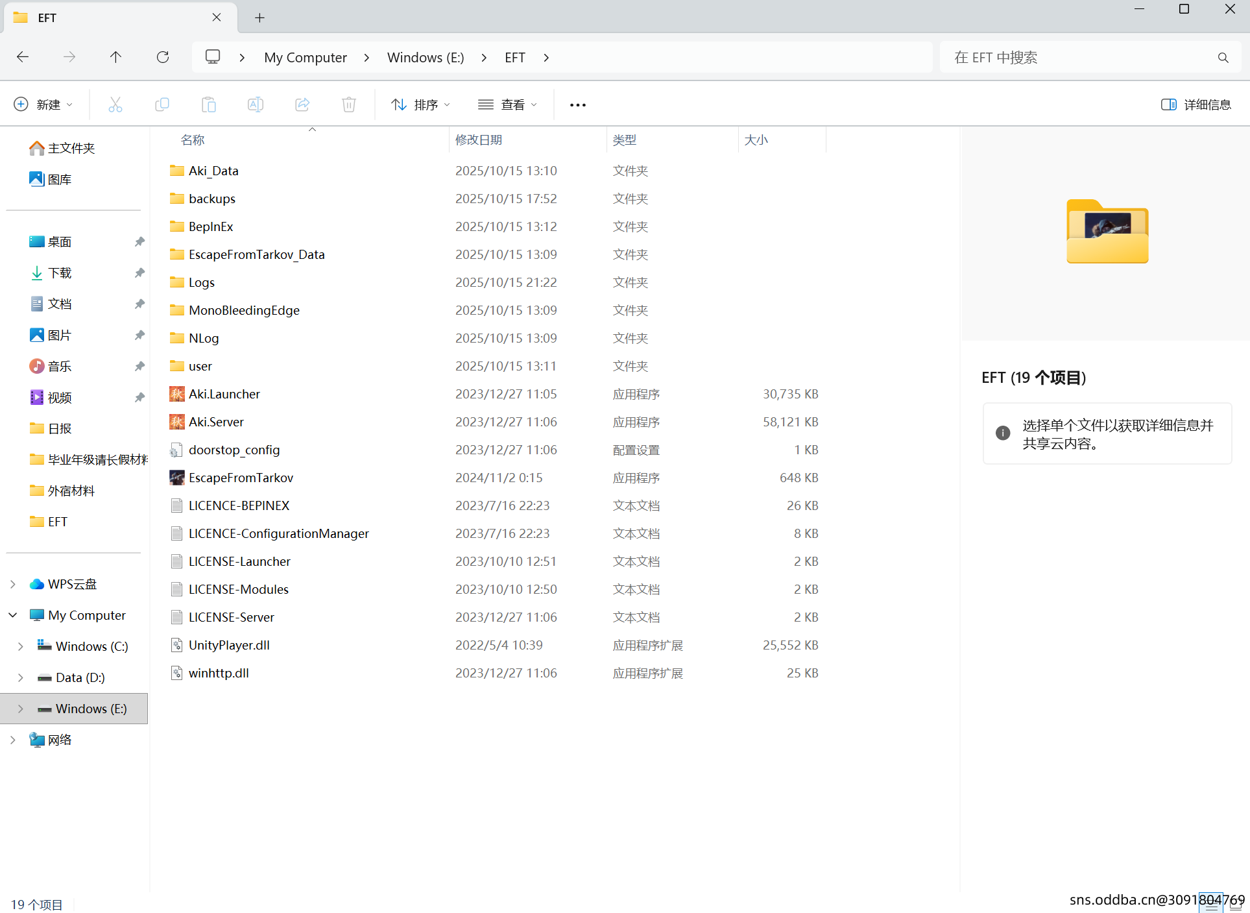Click the Cut scissors icon in toolbar

115,104
